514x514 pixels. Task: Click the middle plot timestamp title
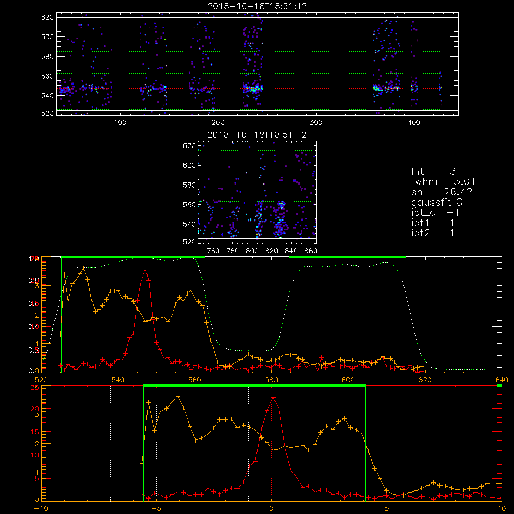[257, 135]
